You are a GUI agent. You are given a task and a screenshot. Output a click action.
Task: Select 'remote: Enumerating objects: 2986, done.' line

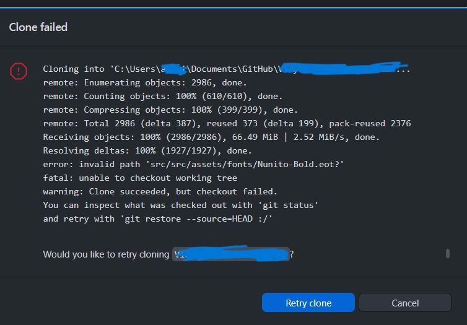coord(145,83)
